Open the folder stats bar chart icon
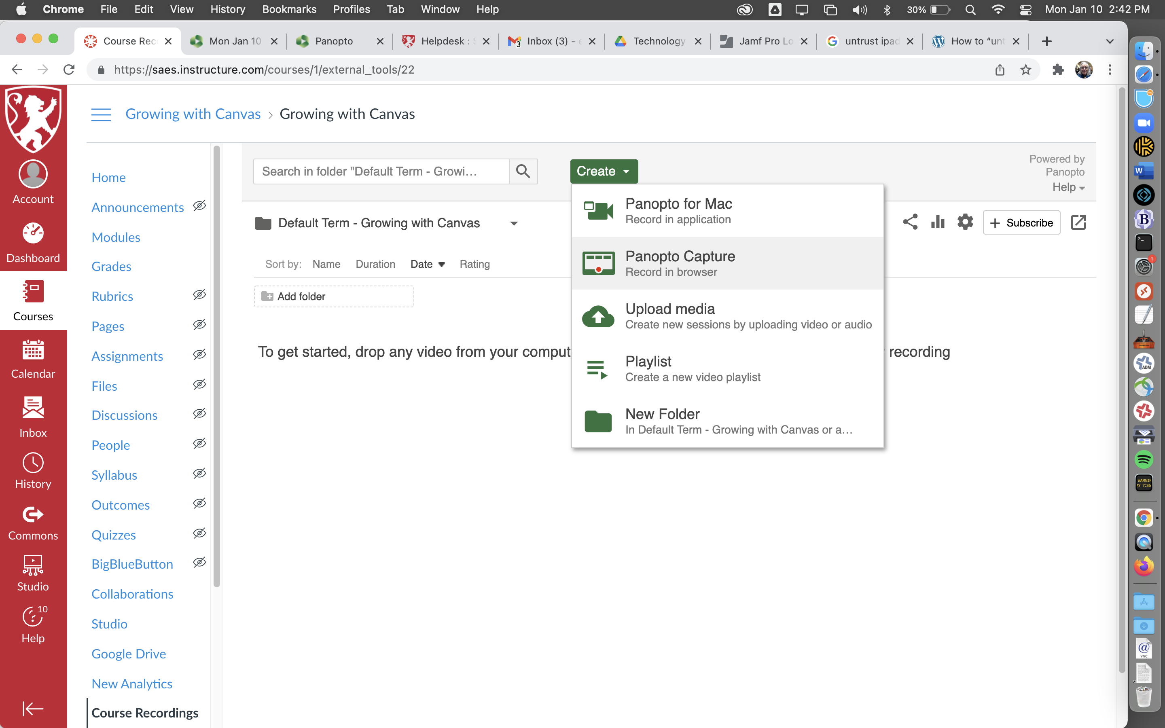 [937, 222]
